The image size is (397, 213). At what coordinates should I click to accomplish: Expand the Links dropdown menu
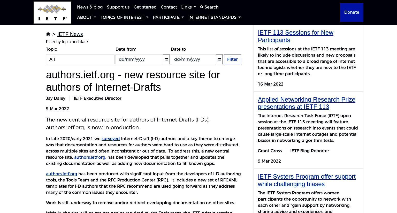[188, 7]
